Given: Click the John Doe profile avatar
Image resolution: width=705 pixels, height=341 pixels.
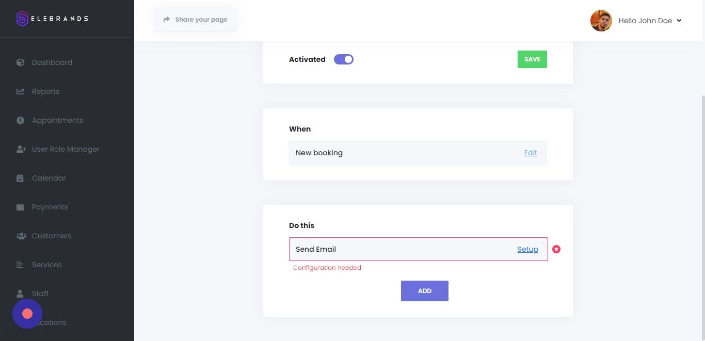Looking at the screenshot, I should point(601,21).
